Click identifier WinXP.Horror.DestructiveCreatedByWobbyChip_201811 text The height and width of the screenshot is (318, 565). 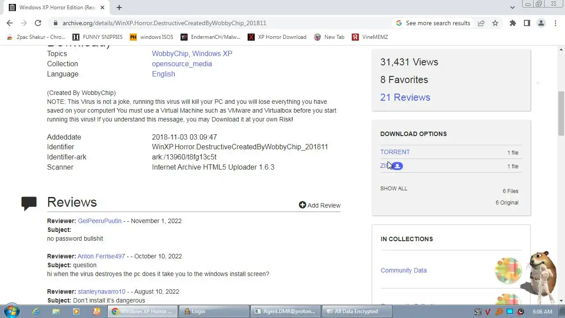[240, 147]
